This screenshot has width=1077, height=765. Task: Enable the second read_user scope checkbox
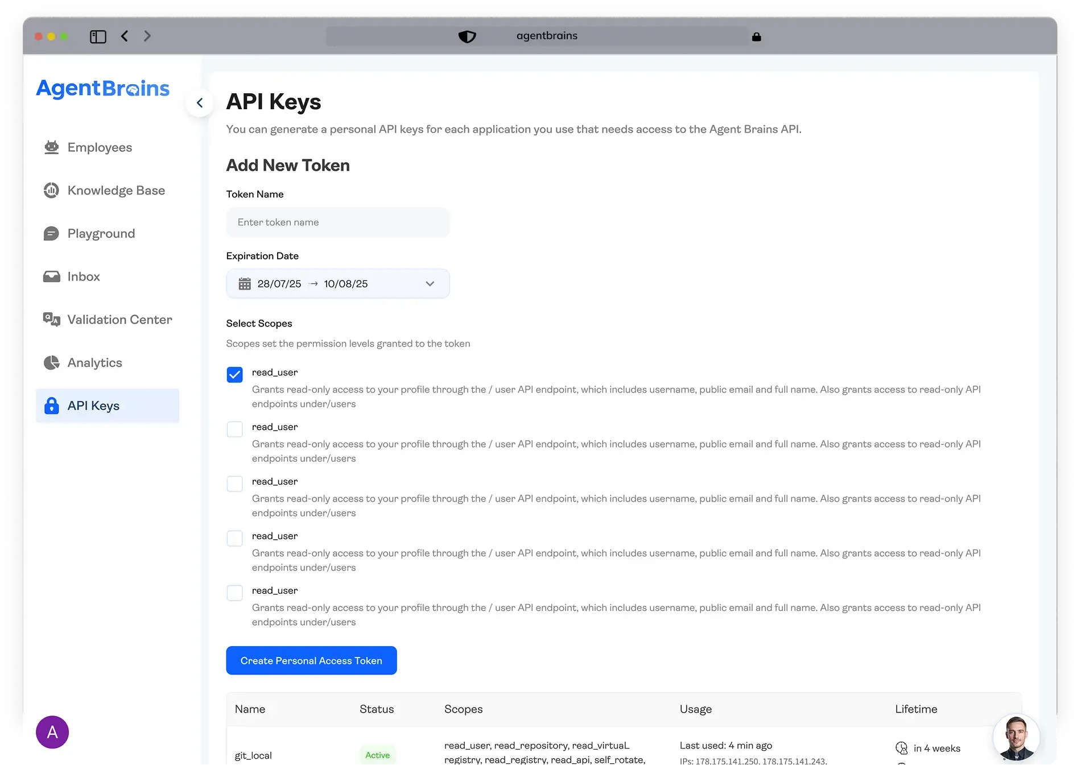pyautogui.click(x=234, y=429)
